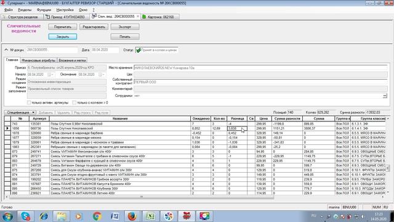The image size is (394, 222).
Task: Open the ? help menu
Action: tap(94, 10)
